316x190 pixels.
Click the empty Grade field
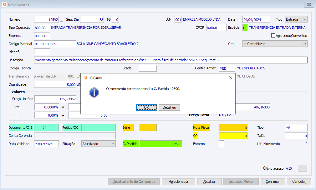point(148,68)
